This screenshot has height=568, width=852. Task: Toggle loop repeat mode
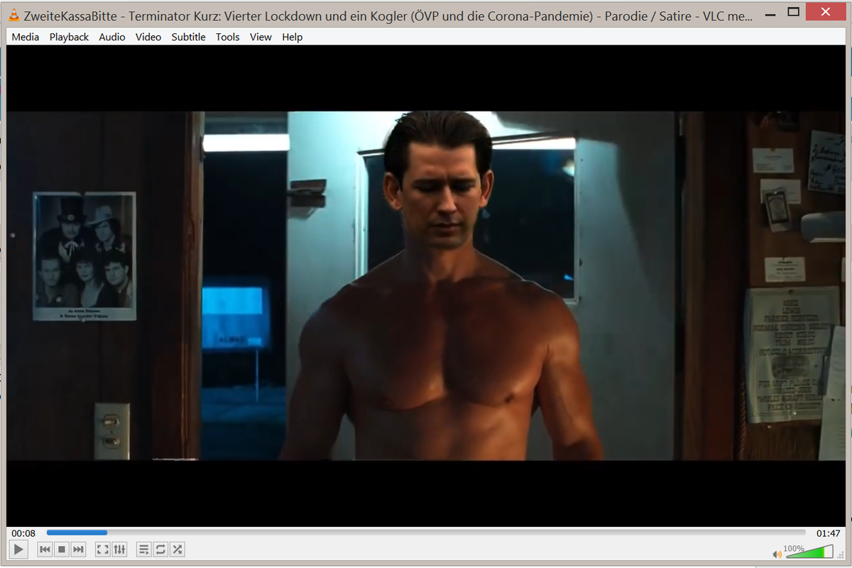[x=160, y=549]
